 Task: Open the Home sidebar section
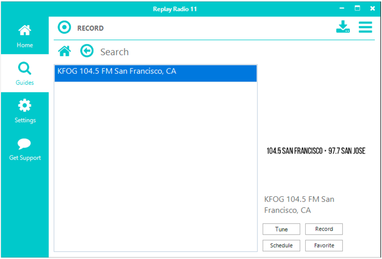tap(25, 35)
